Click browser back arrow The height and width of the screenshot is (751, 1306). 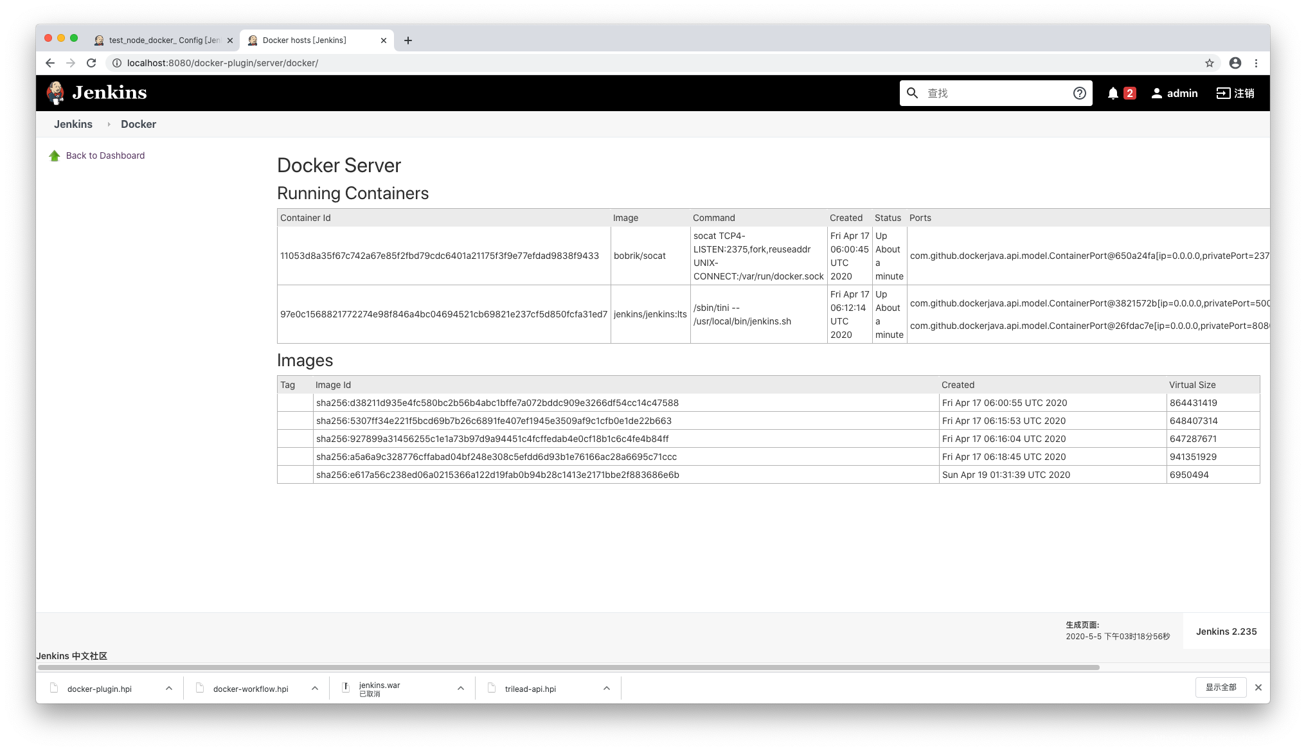click(x=50, y=63)
